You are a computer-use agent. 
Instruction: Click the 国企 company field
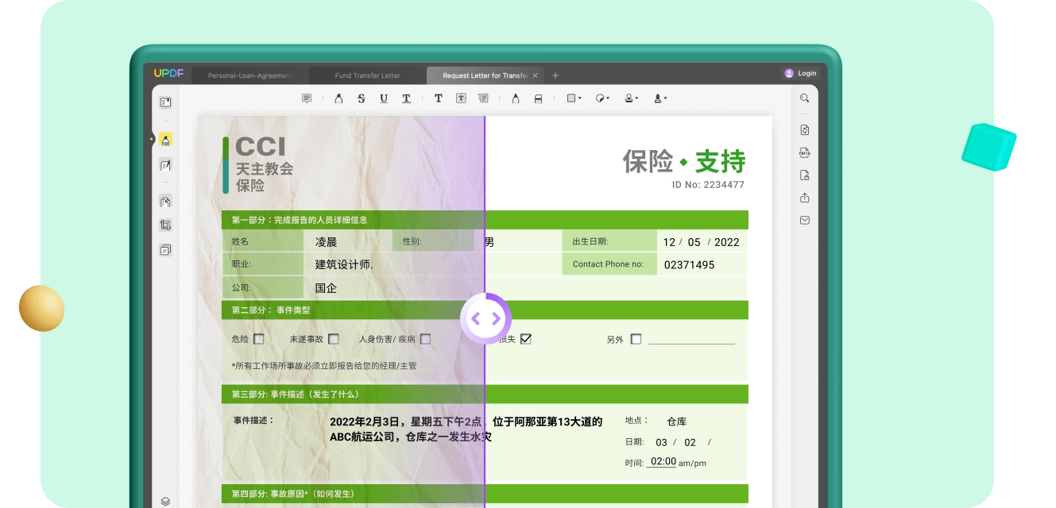pos(326,288)
